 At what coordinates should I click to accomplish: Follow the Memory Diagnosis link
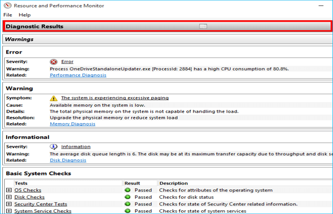tap(72, 124)
